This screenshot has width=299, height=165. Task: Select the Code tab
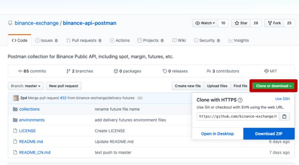click(20, 40)
